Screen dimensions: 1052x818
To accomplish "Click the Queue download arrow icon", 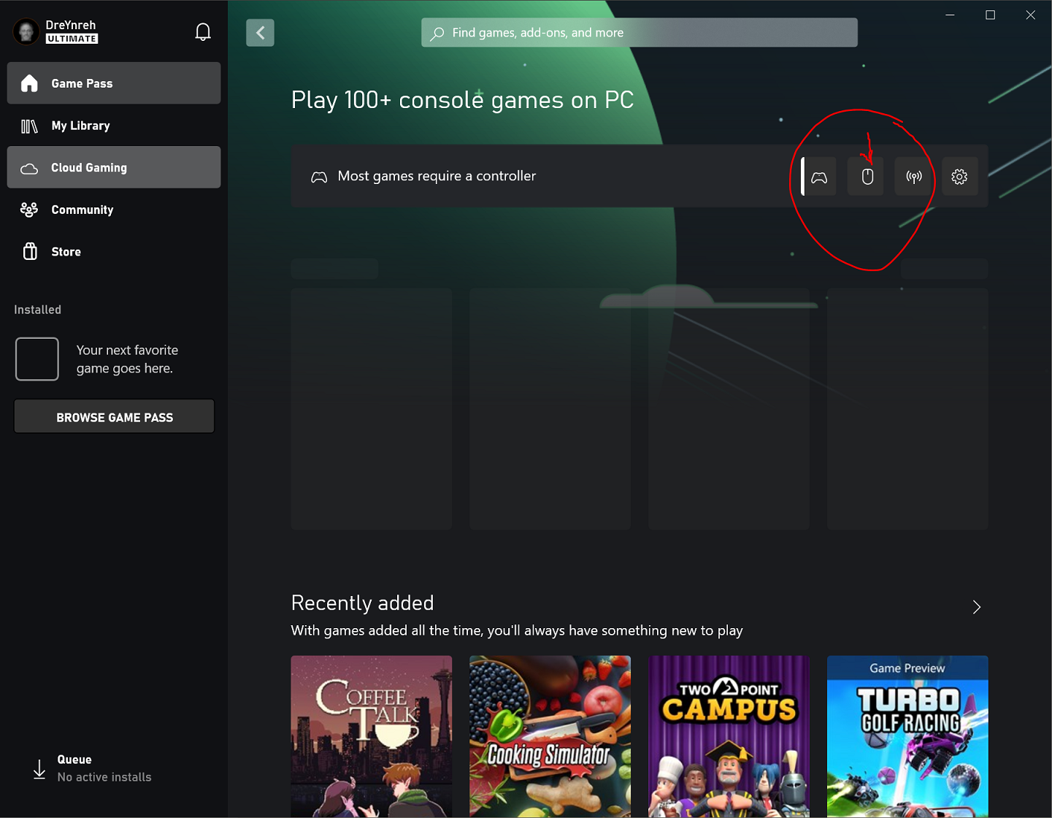I will point(39,769).
